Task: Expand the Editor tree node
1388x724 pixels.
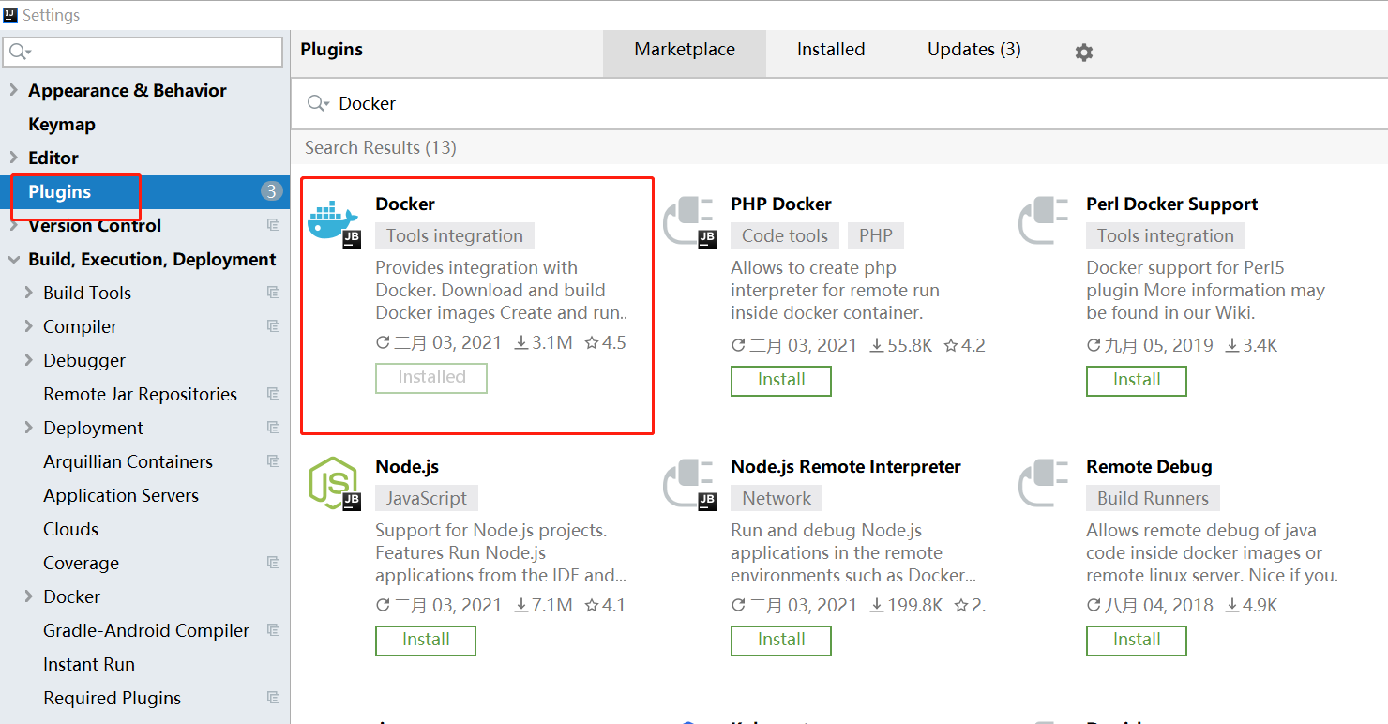Action: pos(15,157)
